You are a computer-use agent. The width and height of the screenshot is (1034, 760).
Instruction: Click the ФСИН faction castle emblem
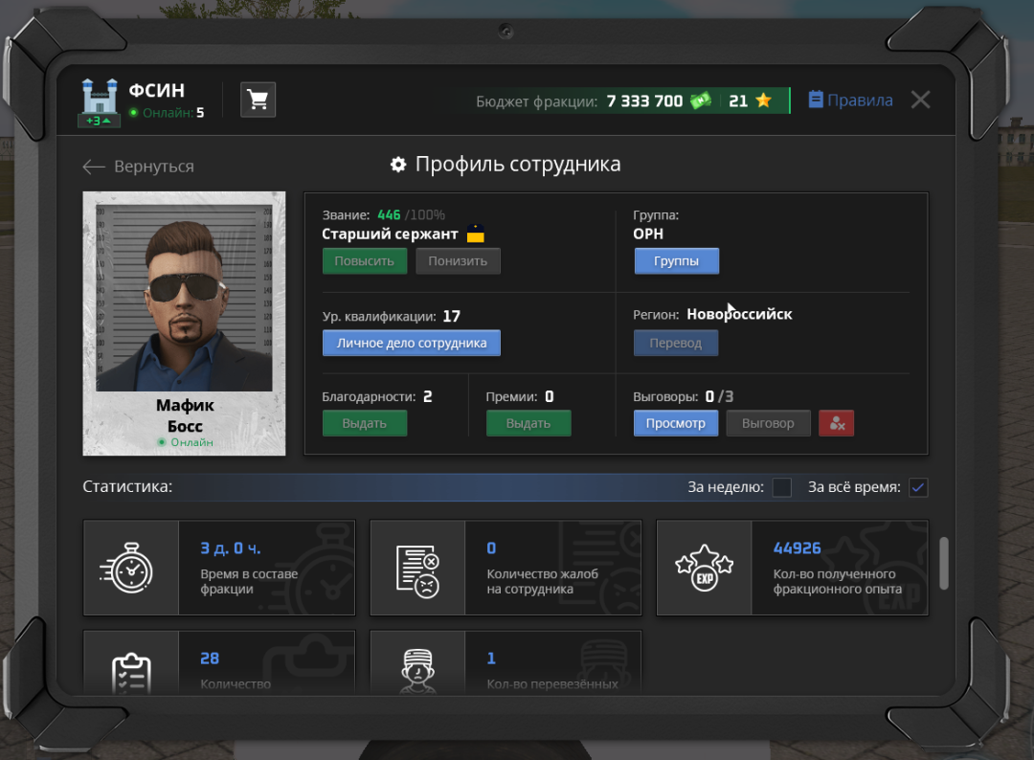tap(100, 98)
